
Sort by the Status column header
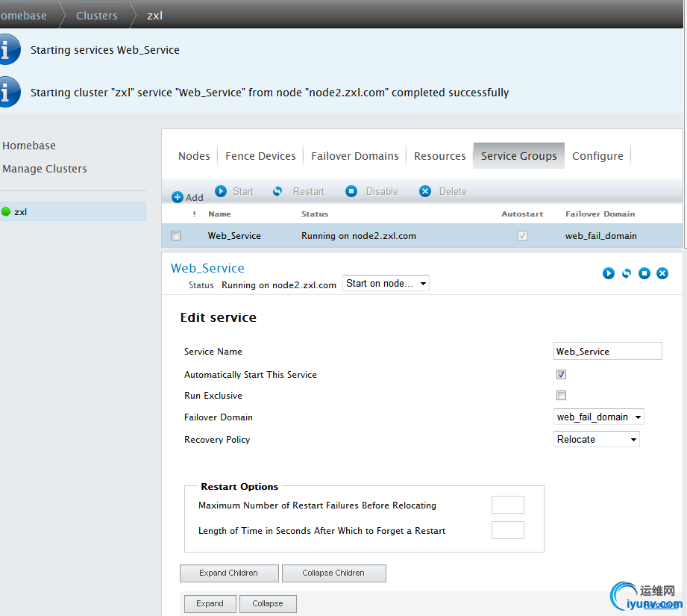(315, 214)
